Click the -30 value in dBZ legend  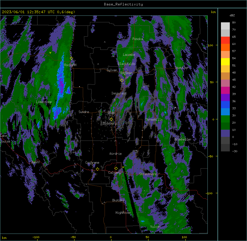pos(235,151)
